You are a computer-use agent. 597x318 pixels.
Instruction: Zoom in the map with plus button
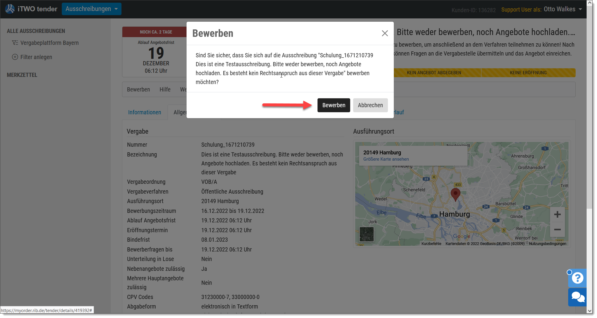[557, 214]
